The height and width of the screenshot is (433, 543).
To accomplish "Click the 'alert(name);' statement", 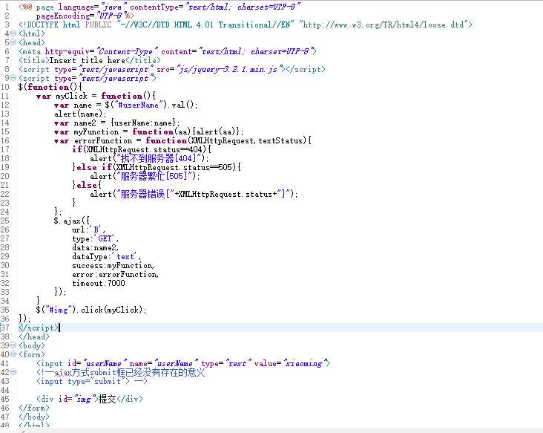I will pyautogui.click(x=80, y=114).
